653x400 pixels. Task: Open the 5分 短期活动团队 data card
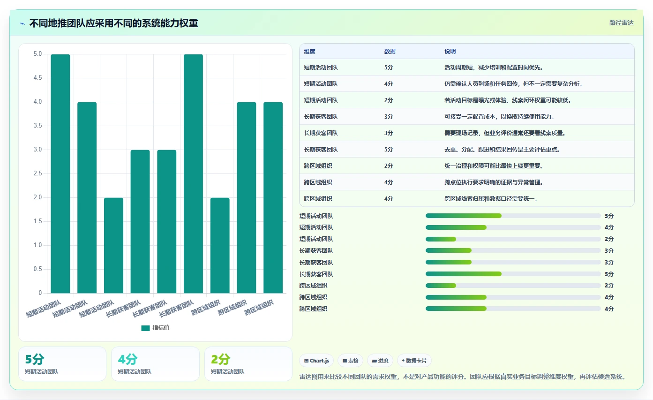tap(62, 364)
